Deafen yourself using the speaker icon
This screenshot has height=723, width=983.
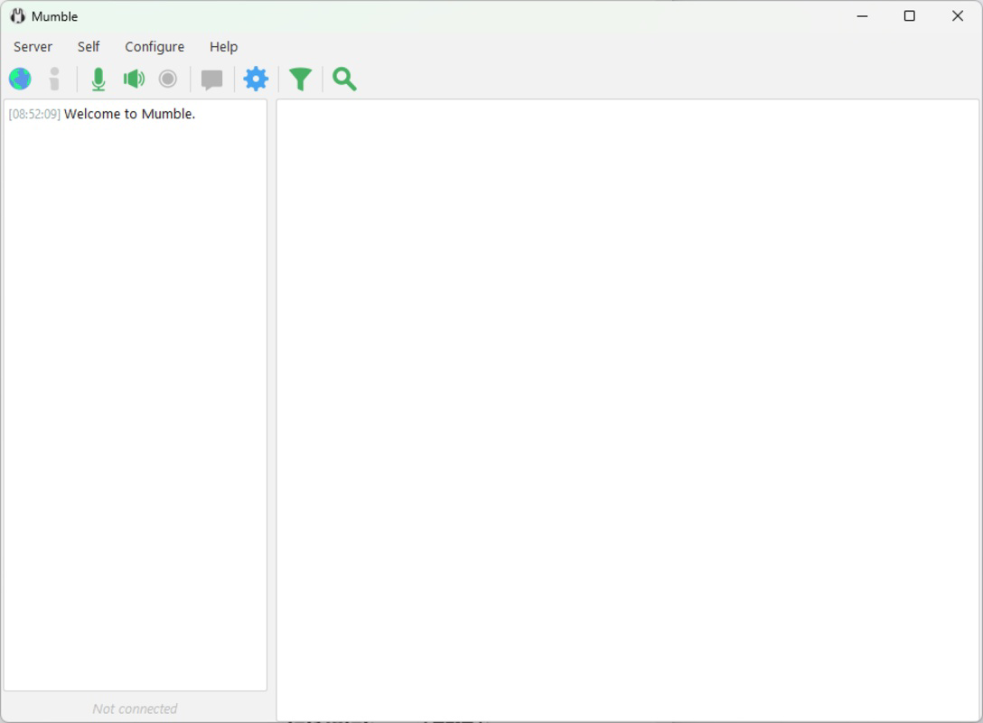tap(133, 79)
